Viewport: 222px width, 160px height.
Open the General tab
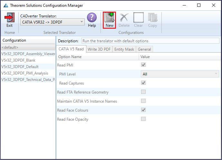[144, 49]
